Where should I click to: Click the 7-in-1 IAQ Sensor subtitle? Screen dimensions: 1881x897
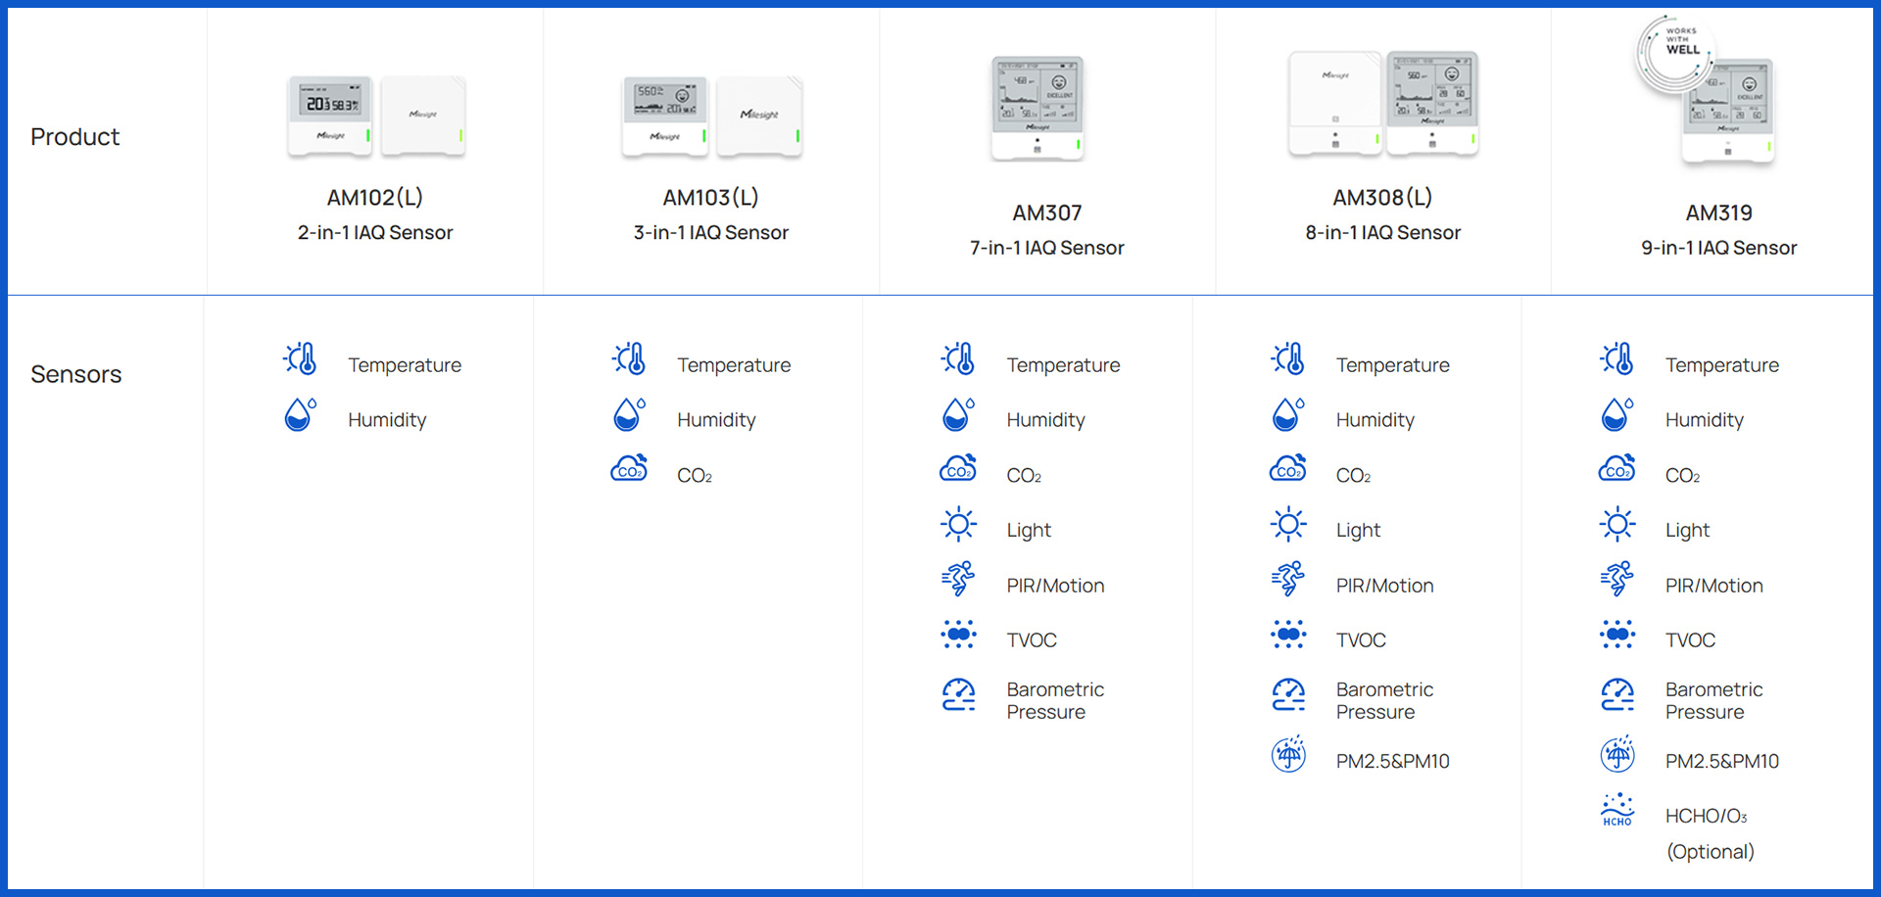coord(1046,248)
